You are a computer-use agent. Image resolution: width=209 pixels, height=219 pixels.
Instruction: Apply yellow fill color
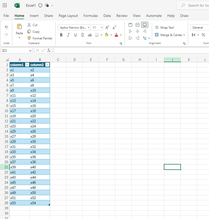tap(107, 35)
